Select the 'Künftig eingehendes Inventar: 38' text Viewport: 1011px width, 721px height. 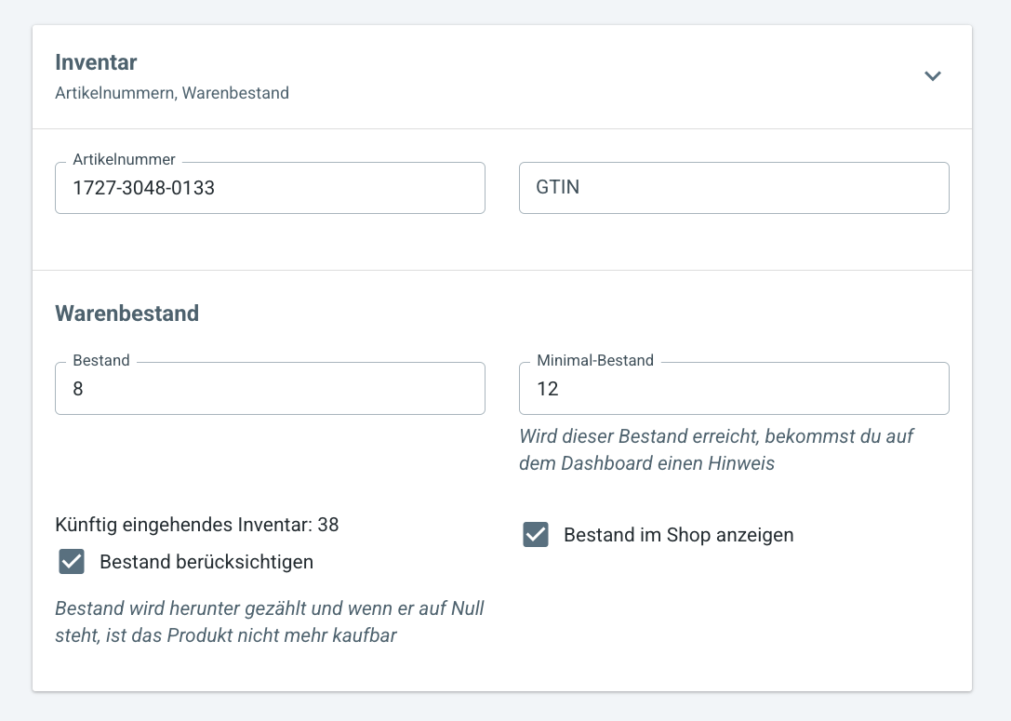tap(196, 525)
